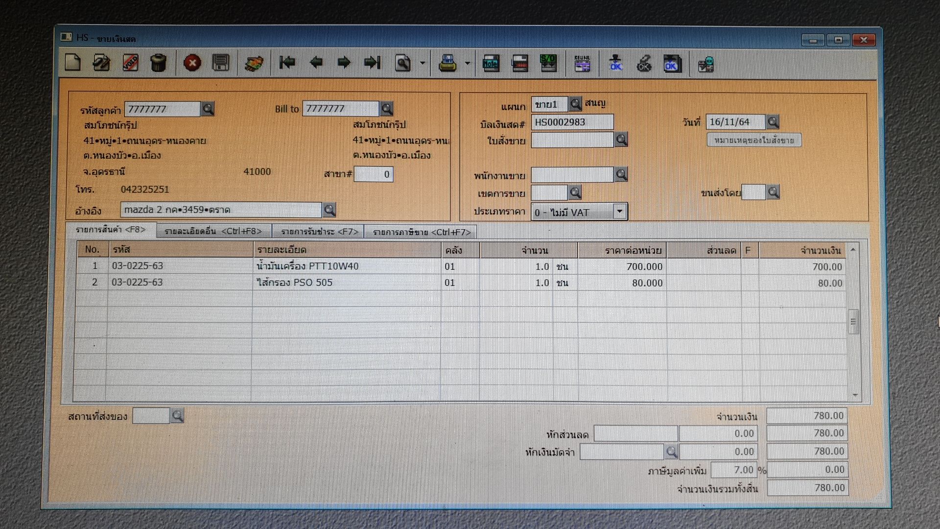This screenshot has width=940, height=529.
Task: Create a new blank document
Action: (x=73, y=63)
